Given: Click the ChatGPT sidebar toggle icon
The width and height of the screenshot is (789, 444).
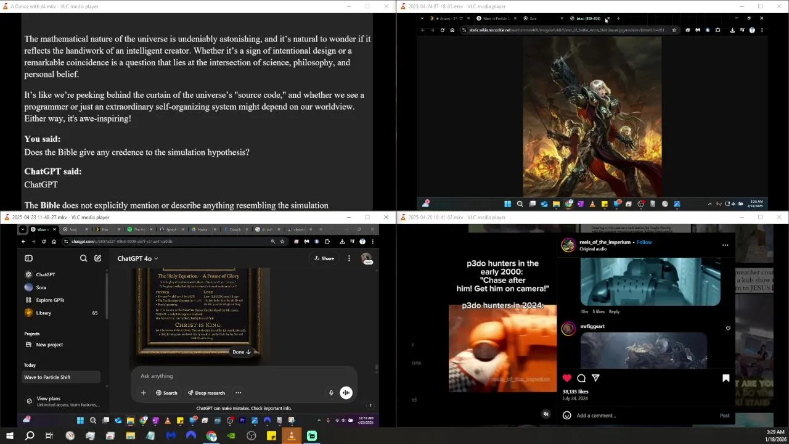Looking at the screenshot, I should (x=28, y=258).
